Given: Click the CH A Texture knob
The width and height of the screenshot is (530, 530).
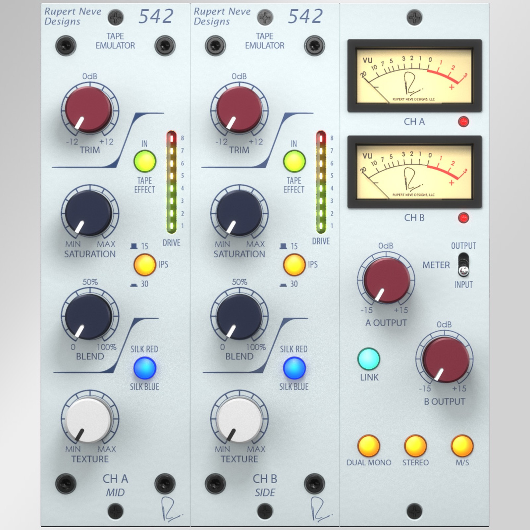Looking at the screenshot, I should click(89, 420).
